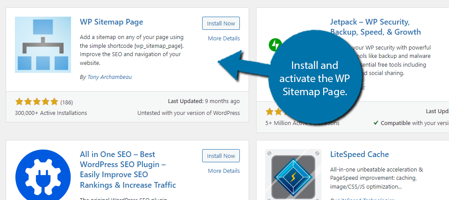Click the Last Updated: 9 months ago text
The height and width of the screenshot is (200, 449).
click(204, 101)
